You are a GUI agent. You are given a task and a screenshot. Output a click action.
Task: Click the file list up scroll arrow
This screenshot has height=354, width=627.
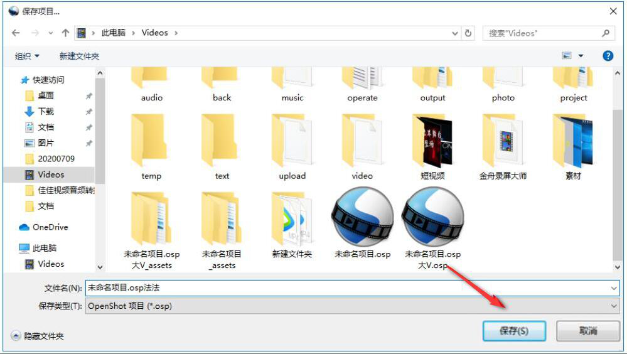click(618, 73)
